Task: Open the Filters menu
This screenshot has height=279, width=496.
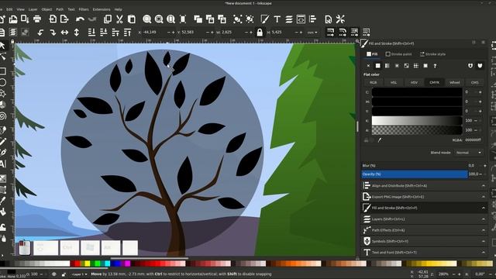Action: tap(84, 9)
